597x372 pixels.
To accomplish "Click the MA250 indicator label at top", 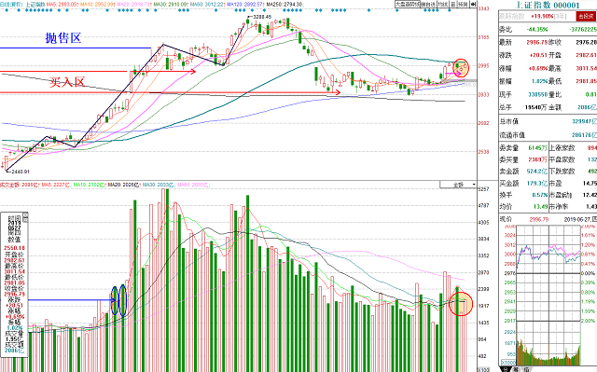I will (x=284, y=4).
